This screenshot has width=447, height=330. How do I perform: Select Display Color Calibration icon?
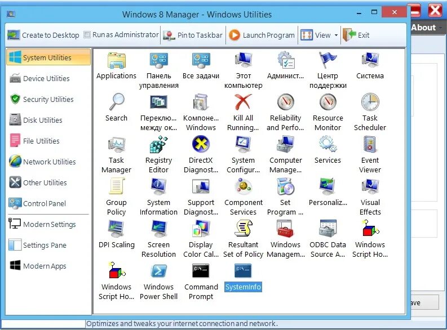(201, 229)
